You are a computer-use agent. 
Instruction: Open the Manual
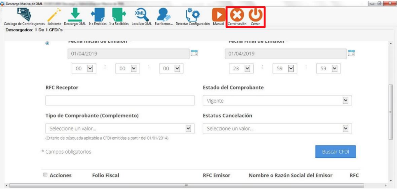218,15
